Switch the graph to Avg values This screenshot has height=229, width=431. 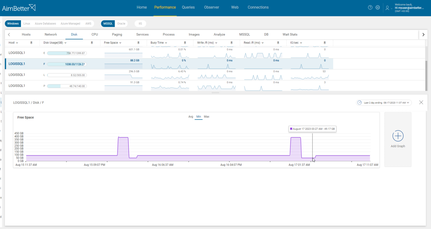pos(191,117)
